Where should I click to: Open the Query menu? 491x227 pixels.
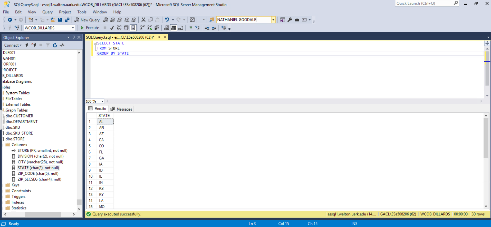(x=47, y=12)
